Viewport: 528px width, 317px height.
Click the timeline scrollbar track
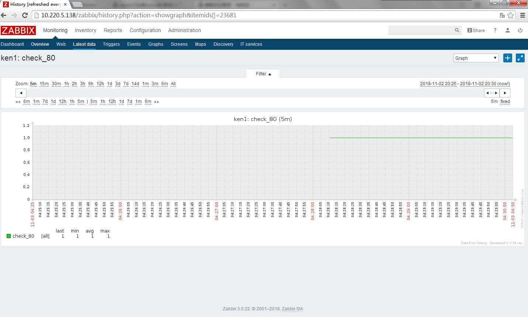click(255, 93)
